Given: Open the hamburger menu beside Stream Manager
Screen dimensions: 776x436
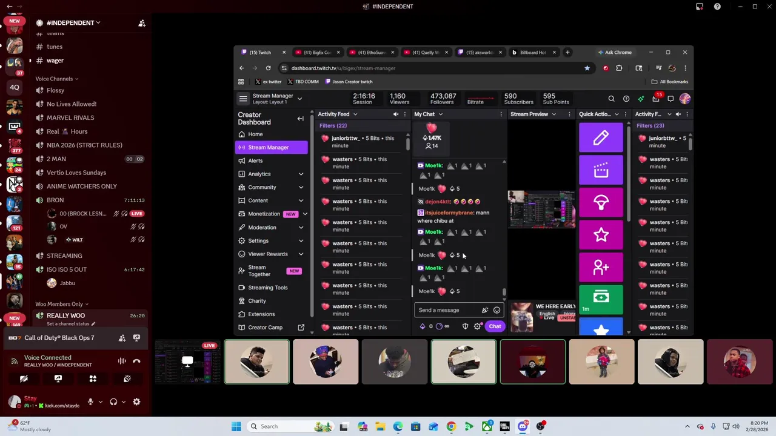Looking at the screenshot, I should 243,99.
